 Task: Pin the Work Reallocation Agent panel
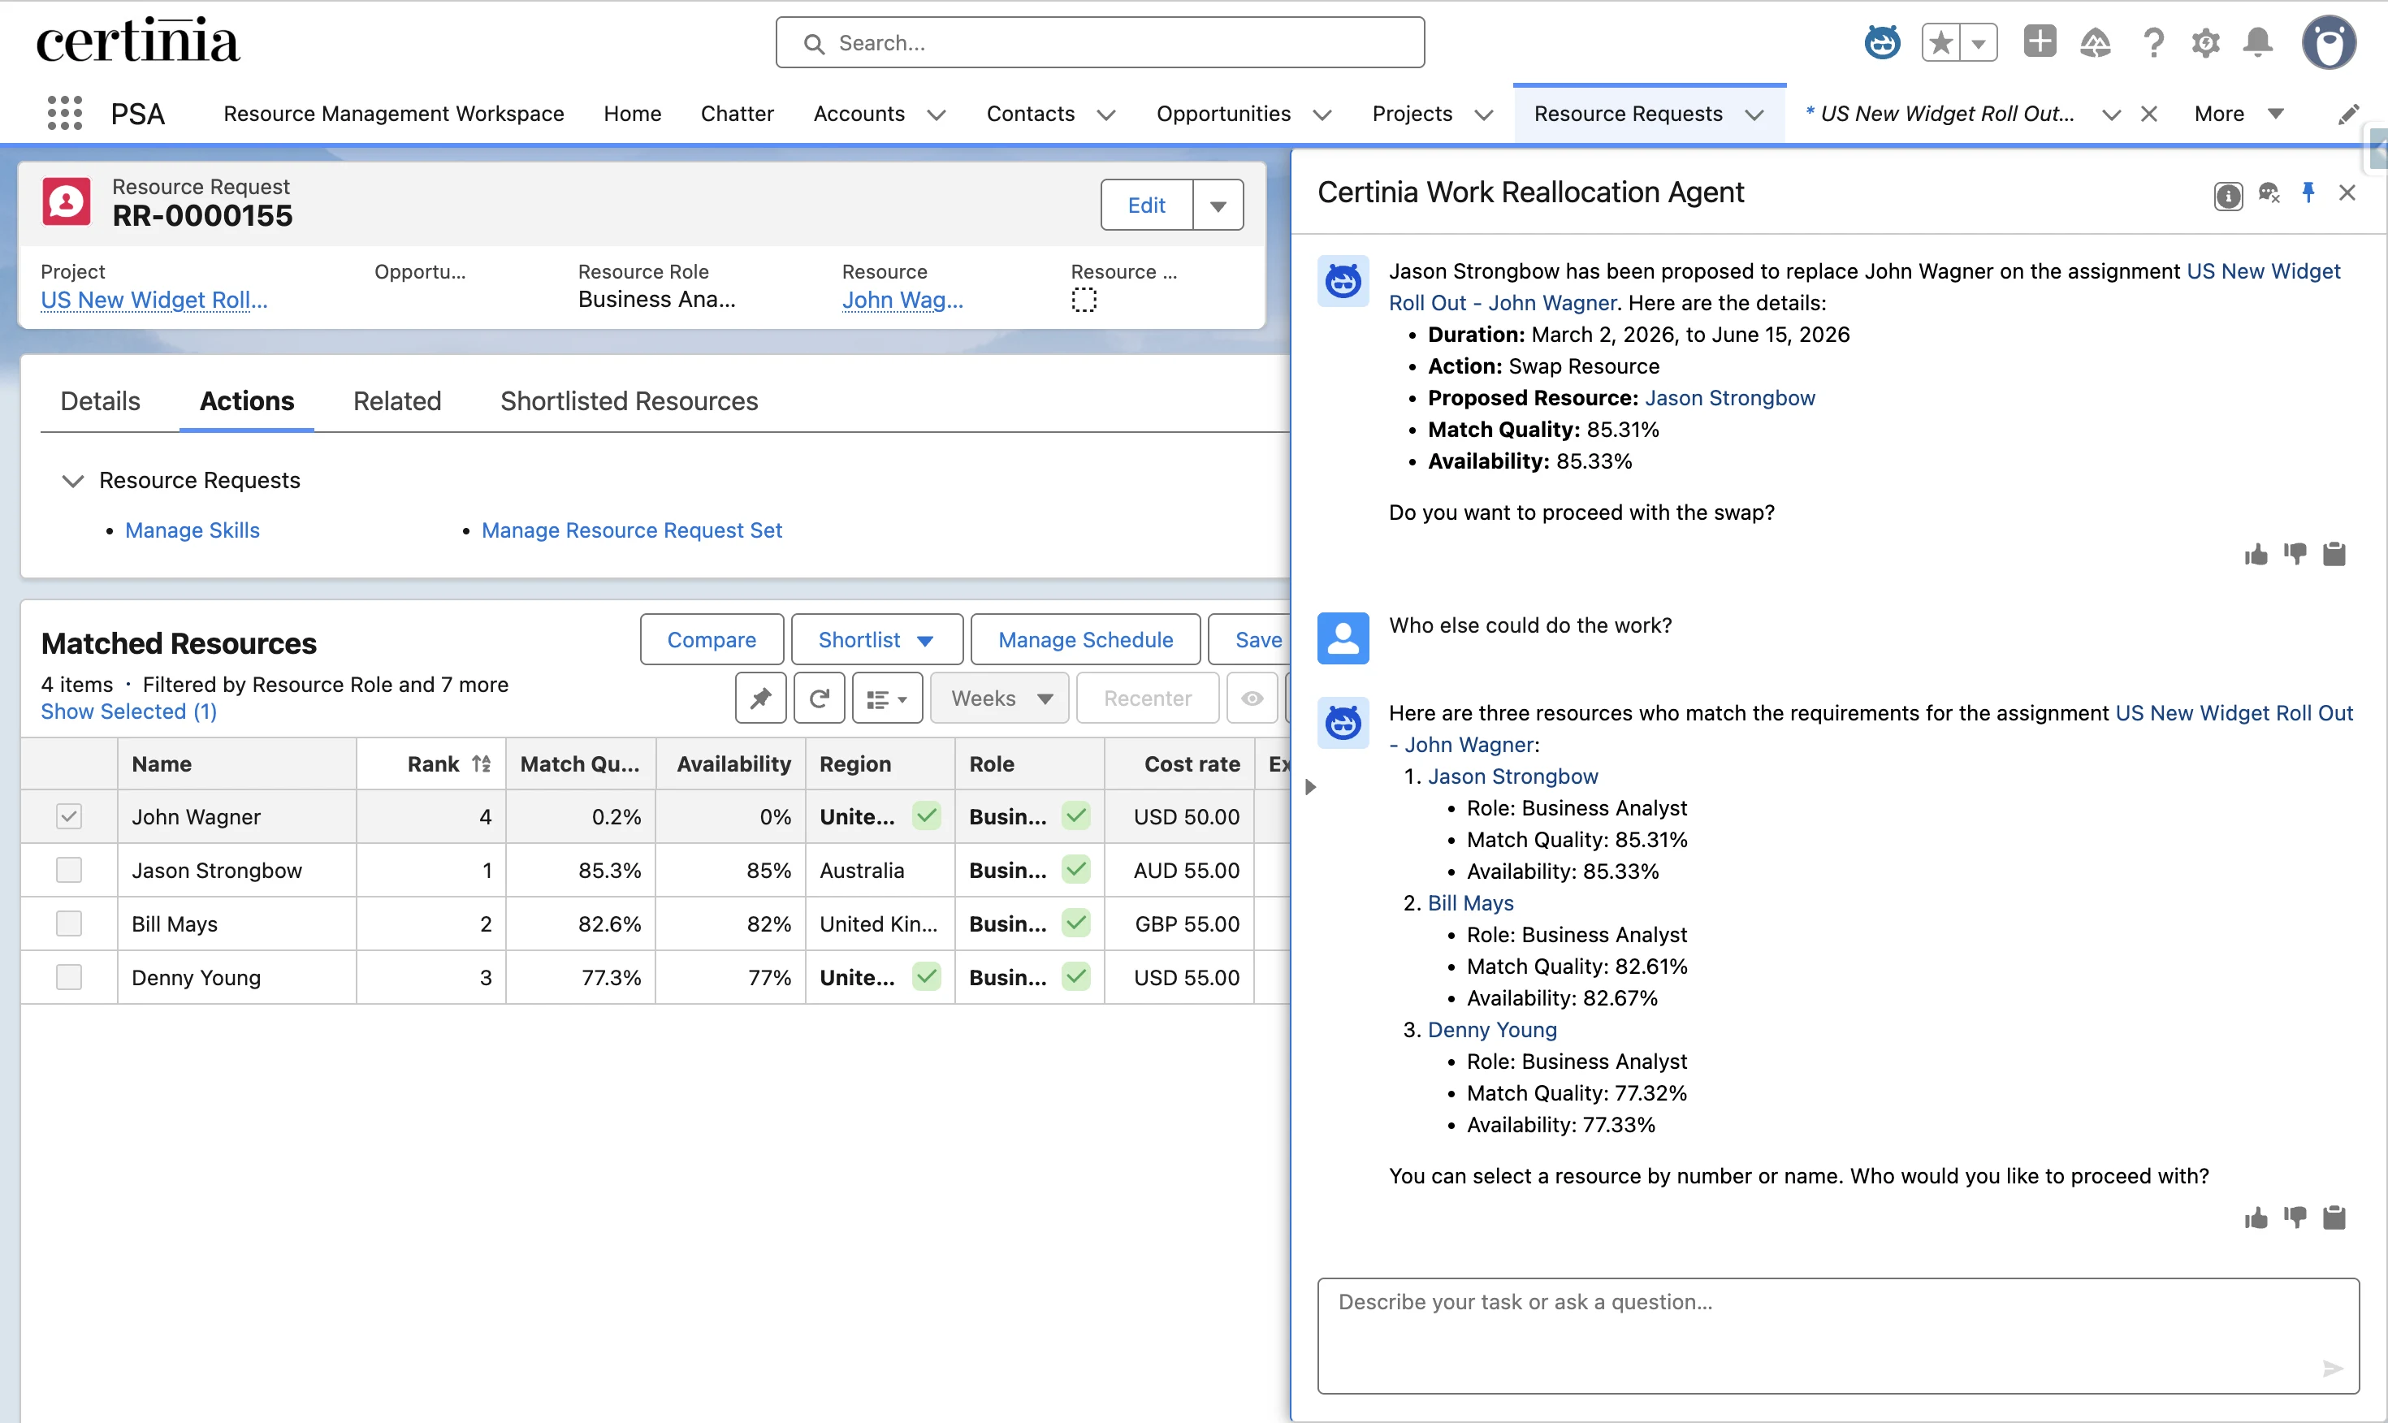pos(2309,192)
